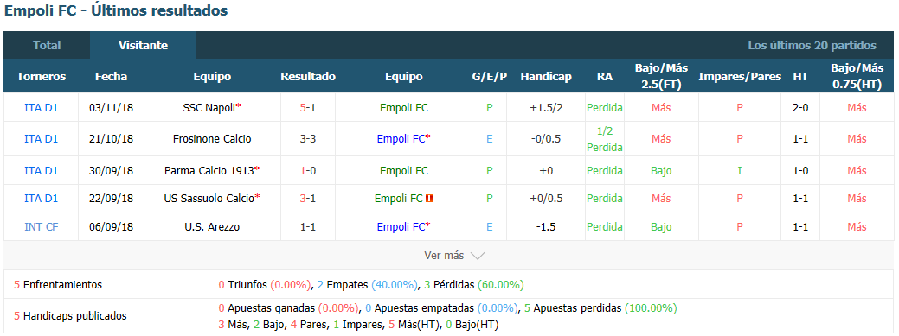Image resolution: width=899 pixels, height=336 pixels.
Task: Click the Resultado column header
Action: (308, 77)
